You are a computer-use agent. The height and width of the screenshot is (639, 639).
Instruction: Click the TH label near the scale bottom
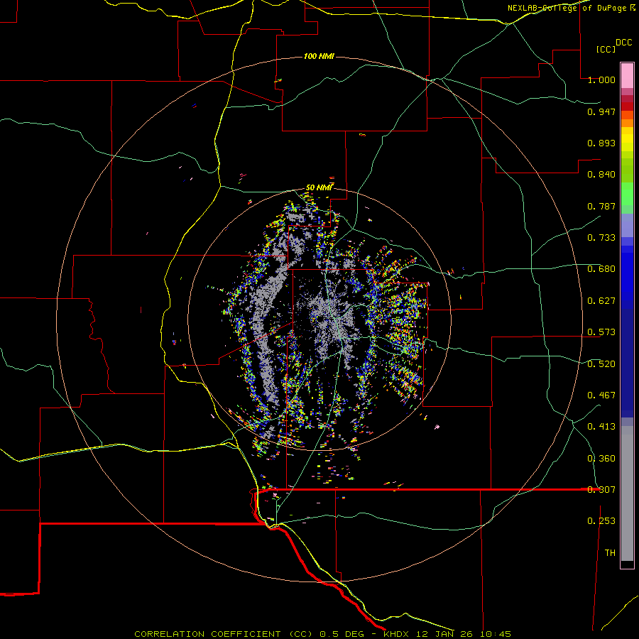point(610,553)
